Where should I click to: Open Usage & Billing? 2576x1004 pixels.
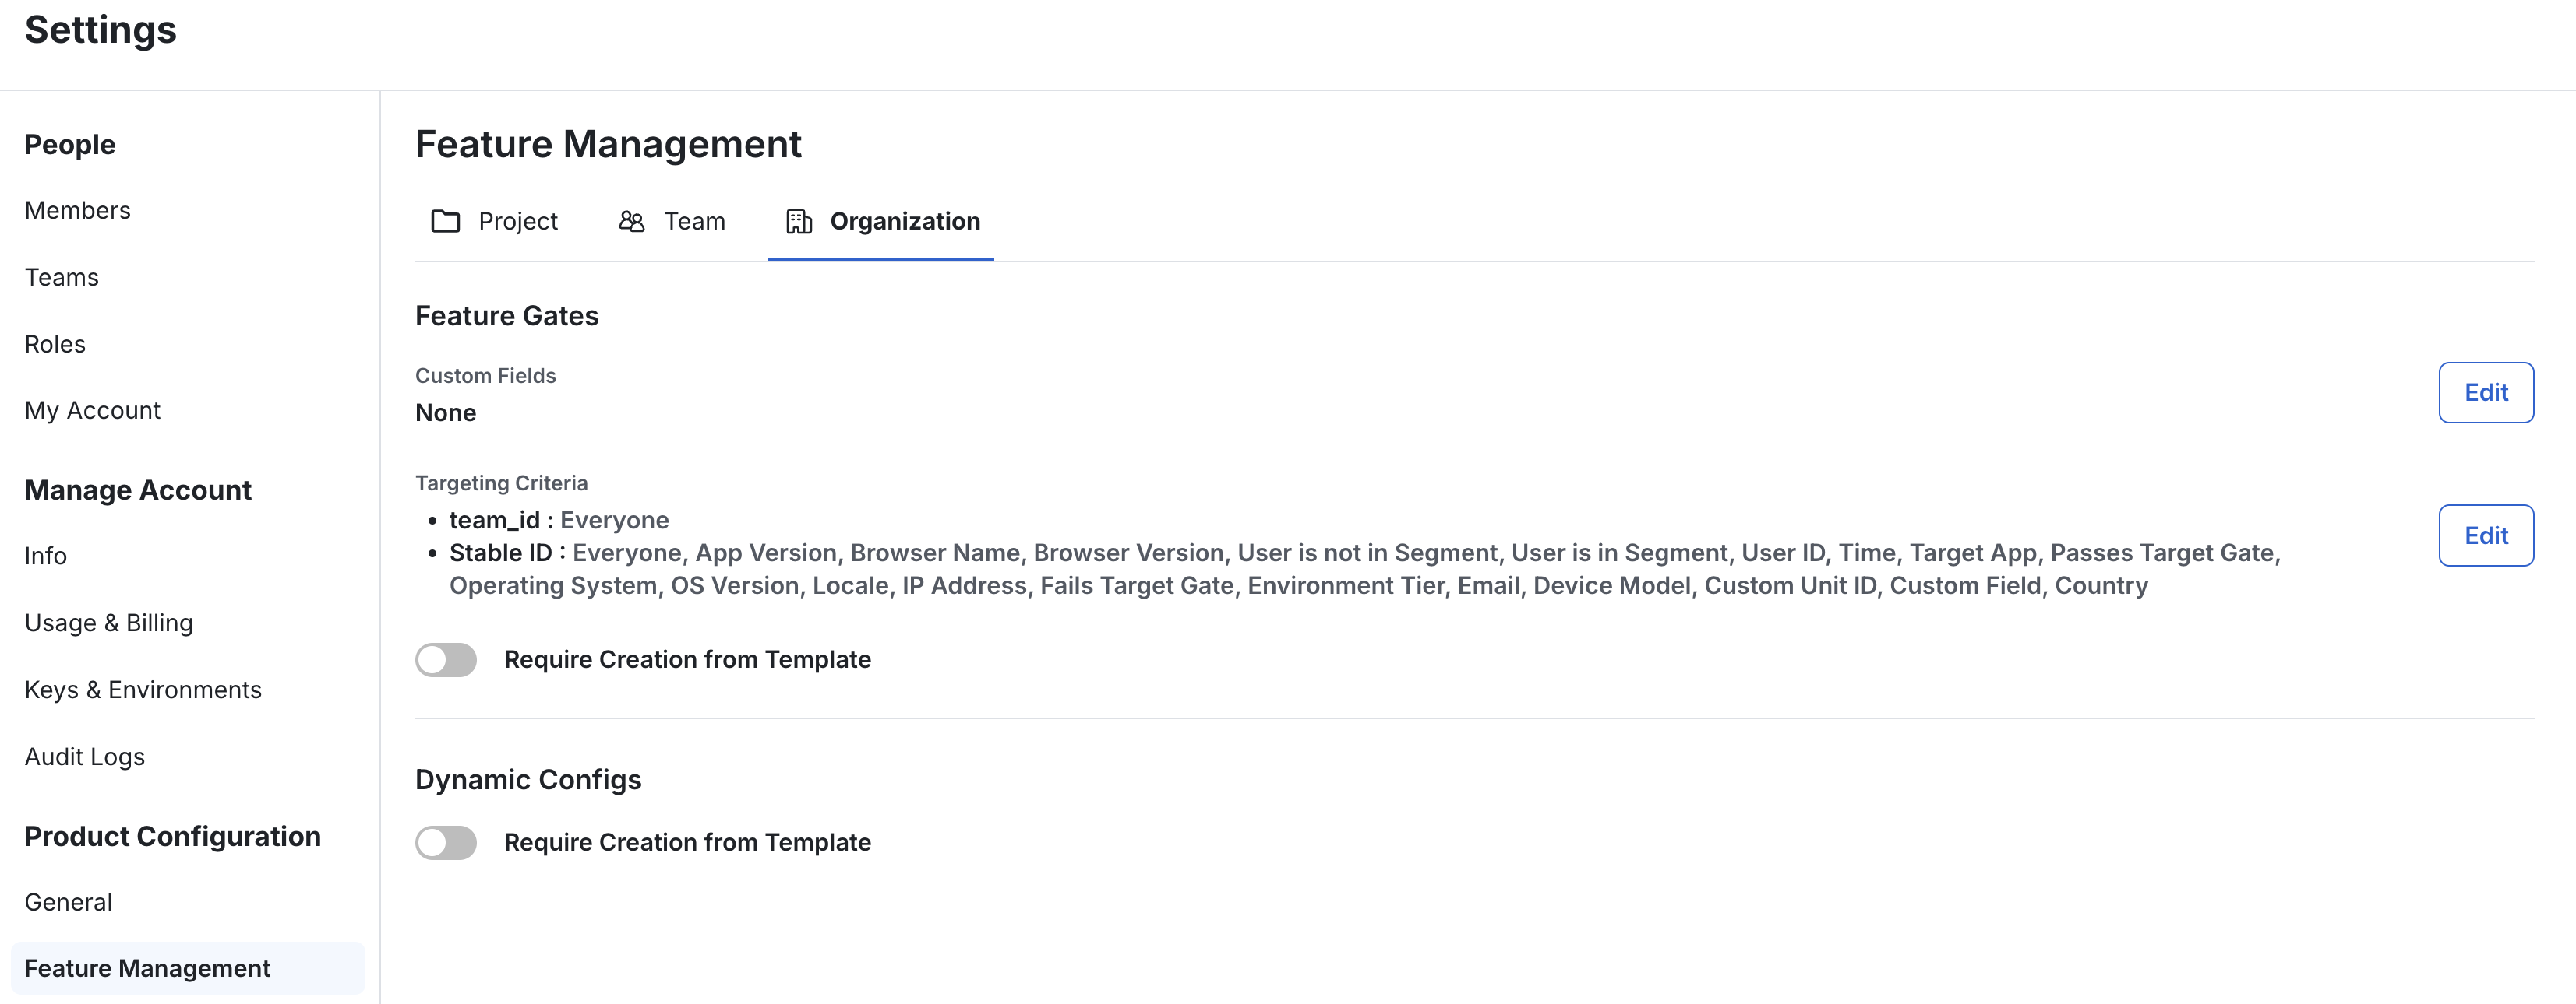point(109,623)
